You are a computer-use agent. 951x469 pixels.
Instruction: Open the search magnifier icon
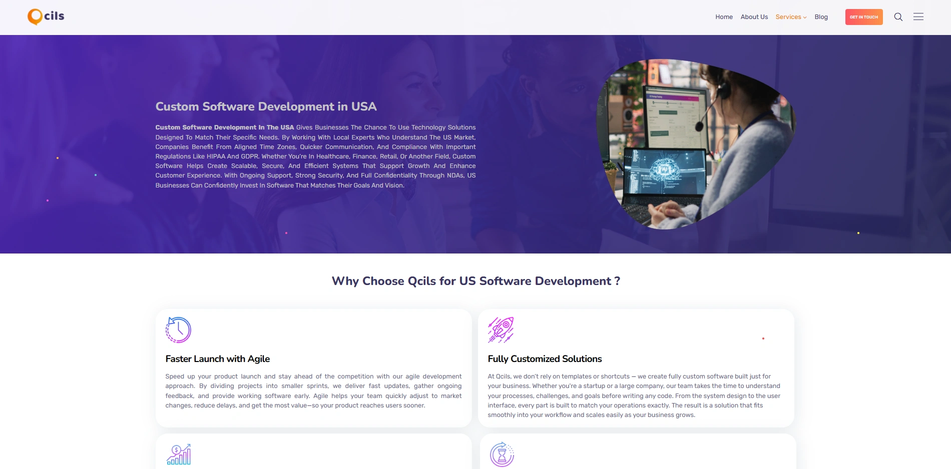pos(898,17)
